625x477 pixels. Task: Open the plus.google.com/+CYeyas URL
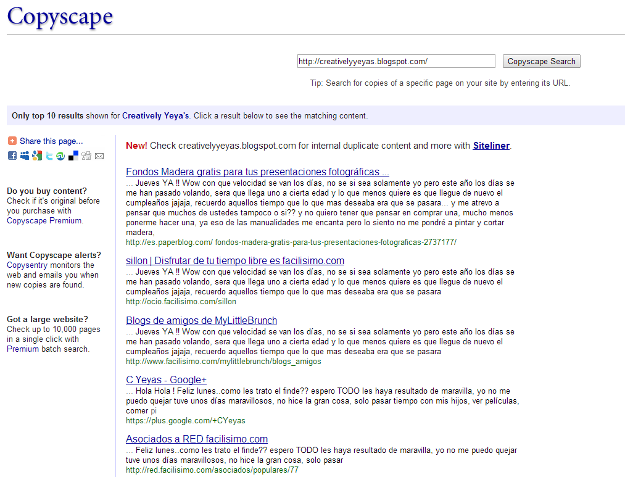pyautogui.click(x=185, y=420)
